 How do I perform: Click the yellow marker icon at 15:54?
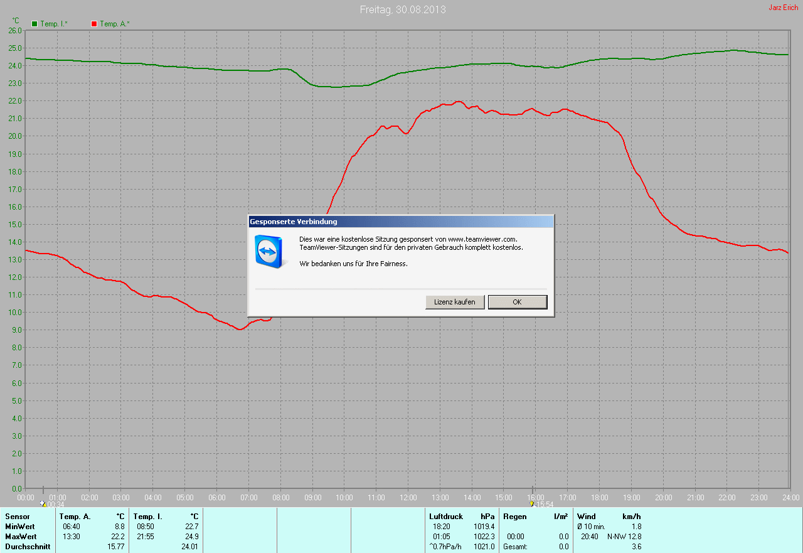coord(532,503)
